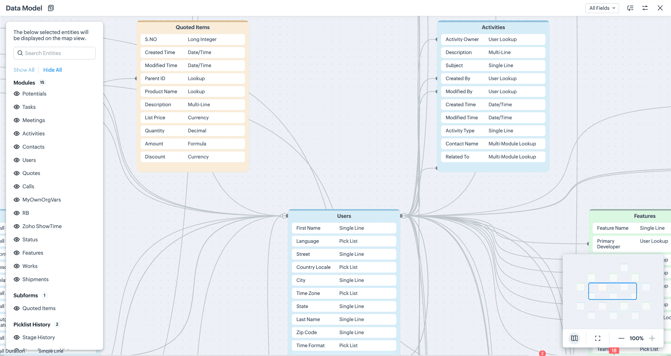The height and width of the screenshot is (356, 671).
Task: Hide the Stage History entity
Action: 16,338
